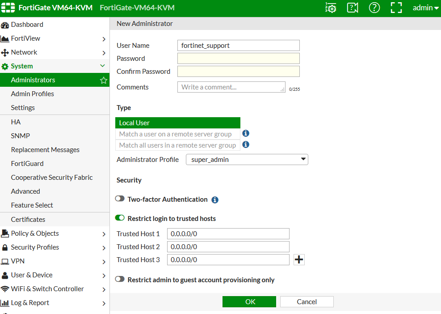Click the resize handle of Comments box
Screen dimensions: 441x314
coord(282,90)
